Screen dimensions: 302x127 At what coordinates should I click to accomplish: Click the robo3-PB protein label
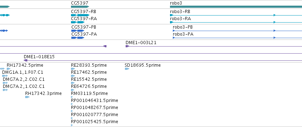pyautogui.click(x=183, y=27)
